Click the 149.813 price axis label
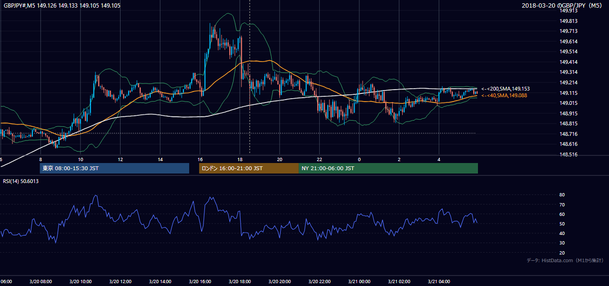 coord(568,21)
